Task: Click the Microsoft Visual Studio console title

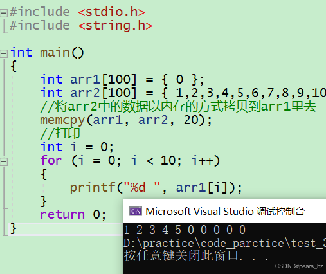Action: (225, 212)
